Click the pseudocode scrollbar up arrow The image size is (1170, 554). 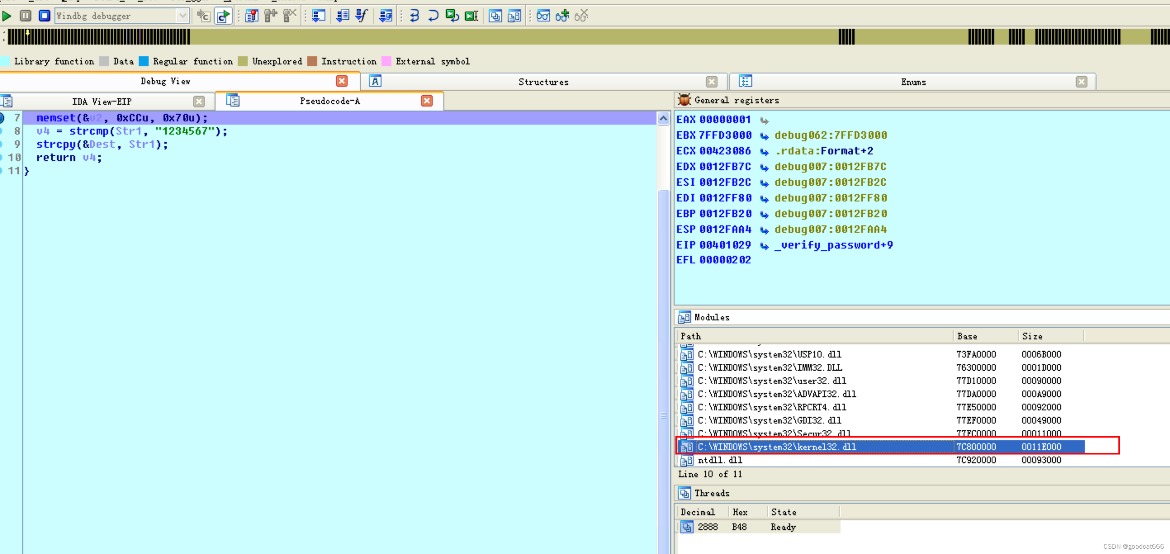pos(663,119)
